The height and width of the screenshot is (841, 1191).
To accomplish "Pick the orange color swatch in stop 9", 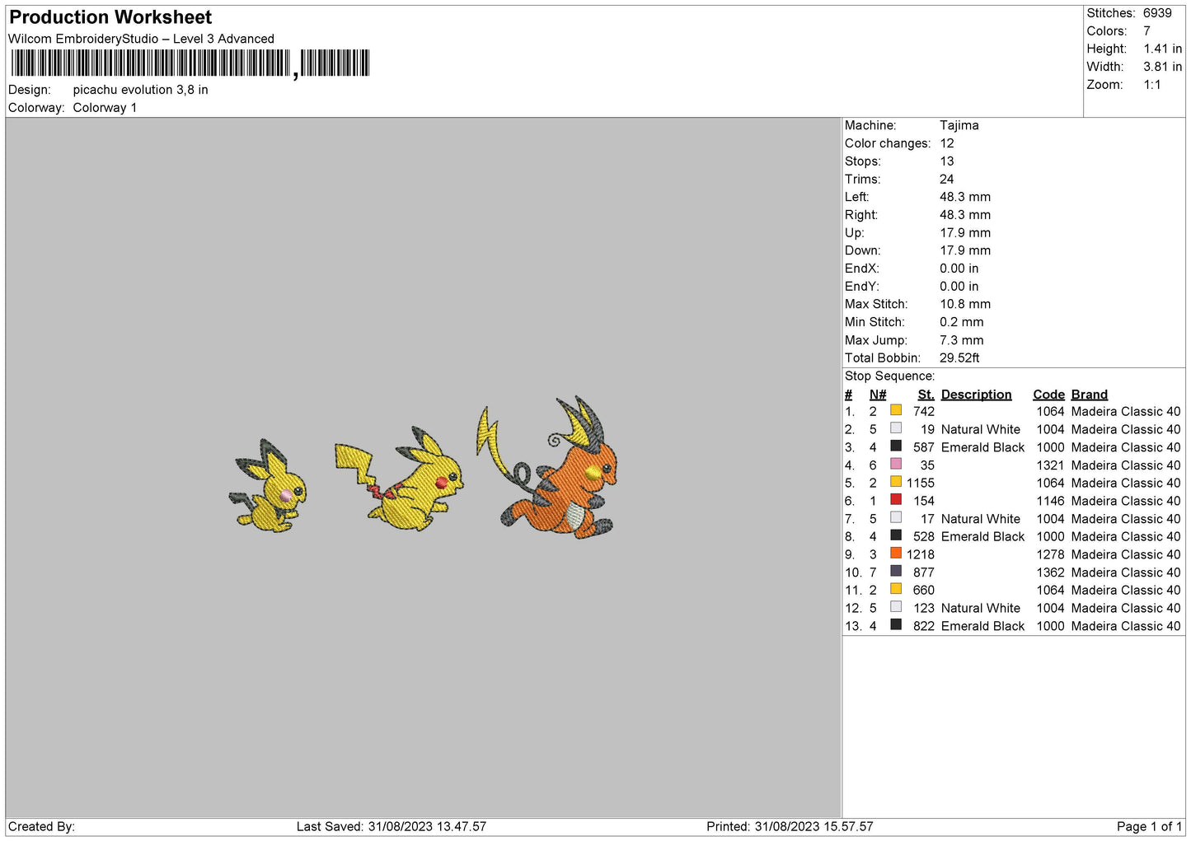I will tap(895, 554).
